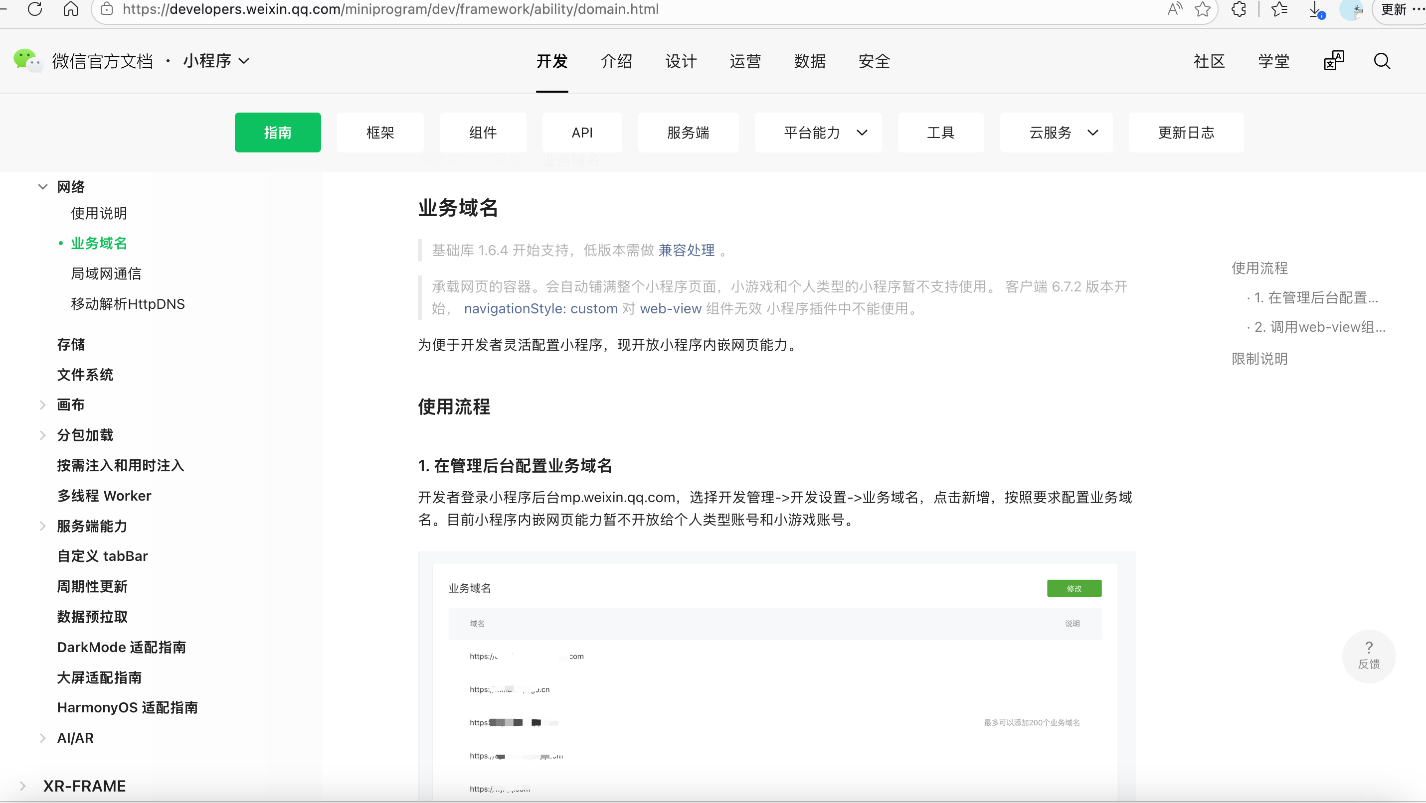Open browser extensions puzzle icon
This screenshot has width=1426, height=803.
[1239, 9]
